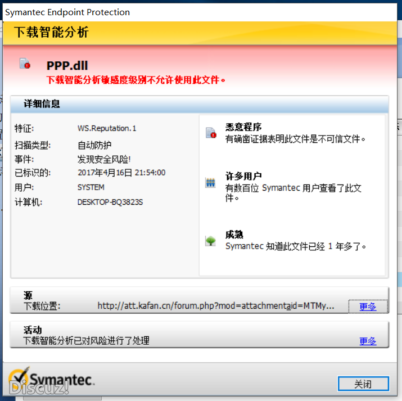Click the Symantec checkmark logo
The width and height of the screenshot is (402, 401).
click(19, 379)
